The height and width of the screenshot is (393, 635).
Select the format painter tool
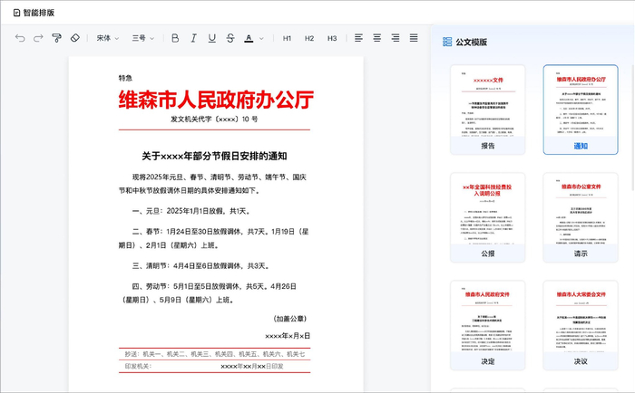pos(56,38)
